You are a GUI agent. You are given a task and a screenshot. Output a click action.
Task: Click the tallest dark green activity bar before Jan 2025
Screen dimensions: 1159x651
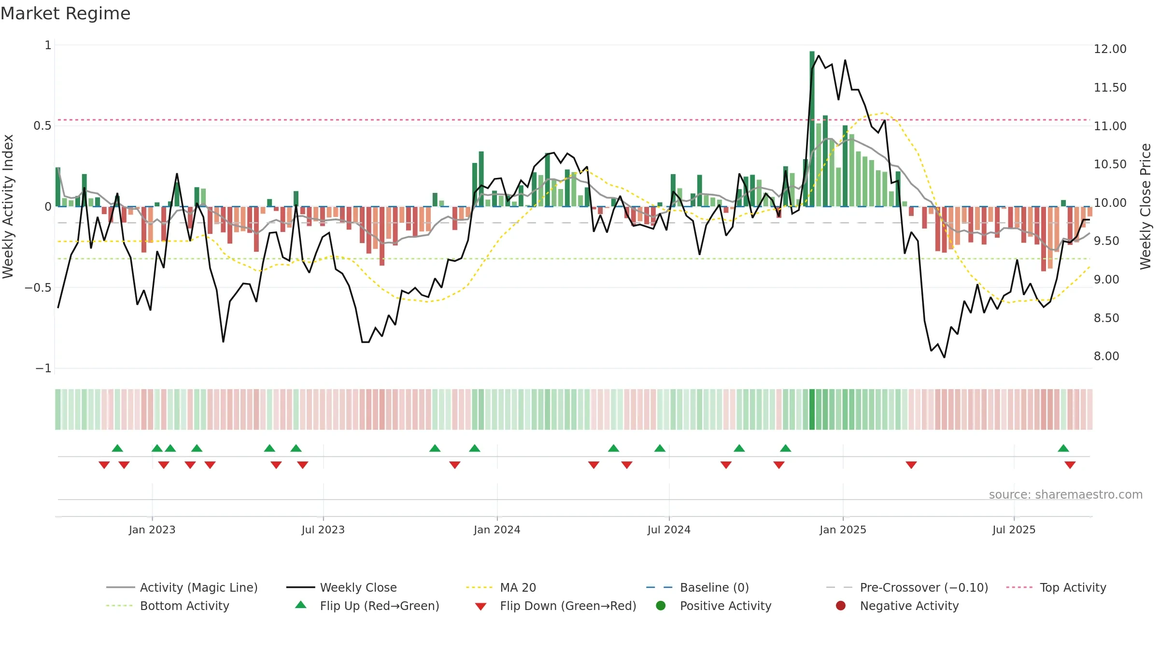812,129
